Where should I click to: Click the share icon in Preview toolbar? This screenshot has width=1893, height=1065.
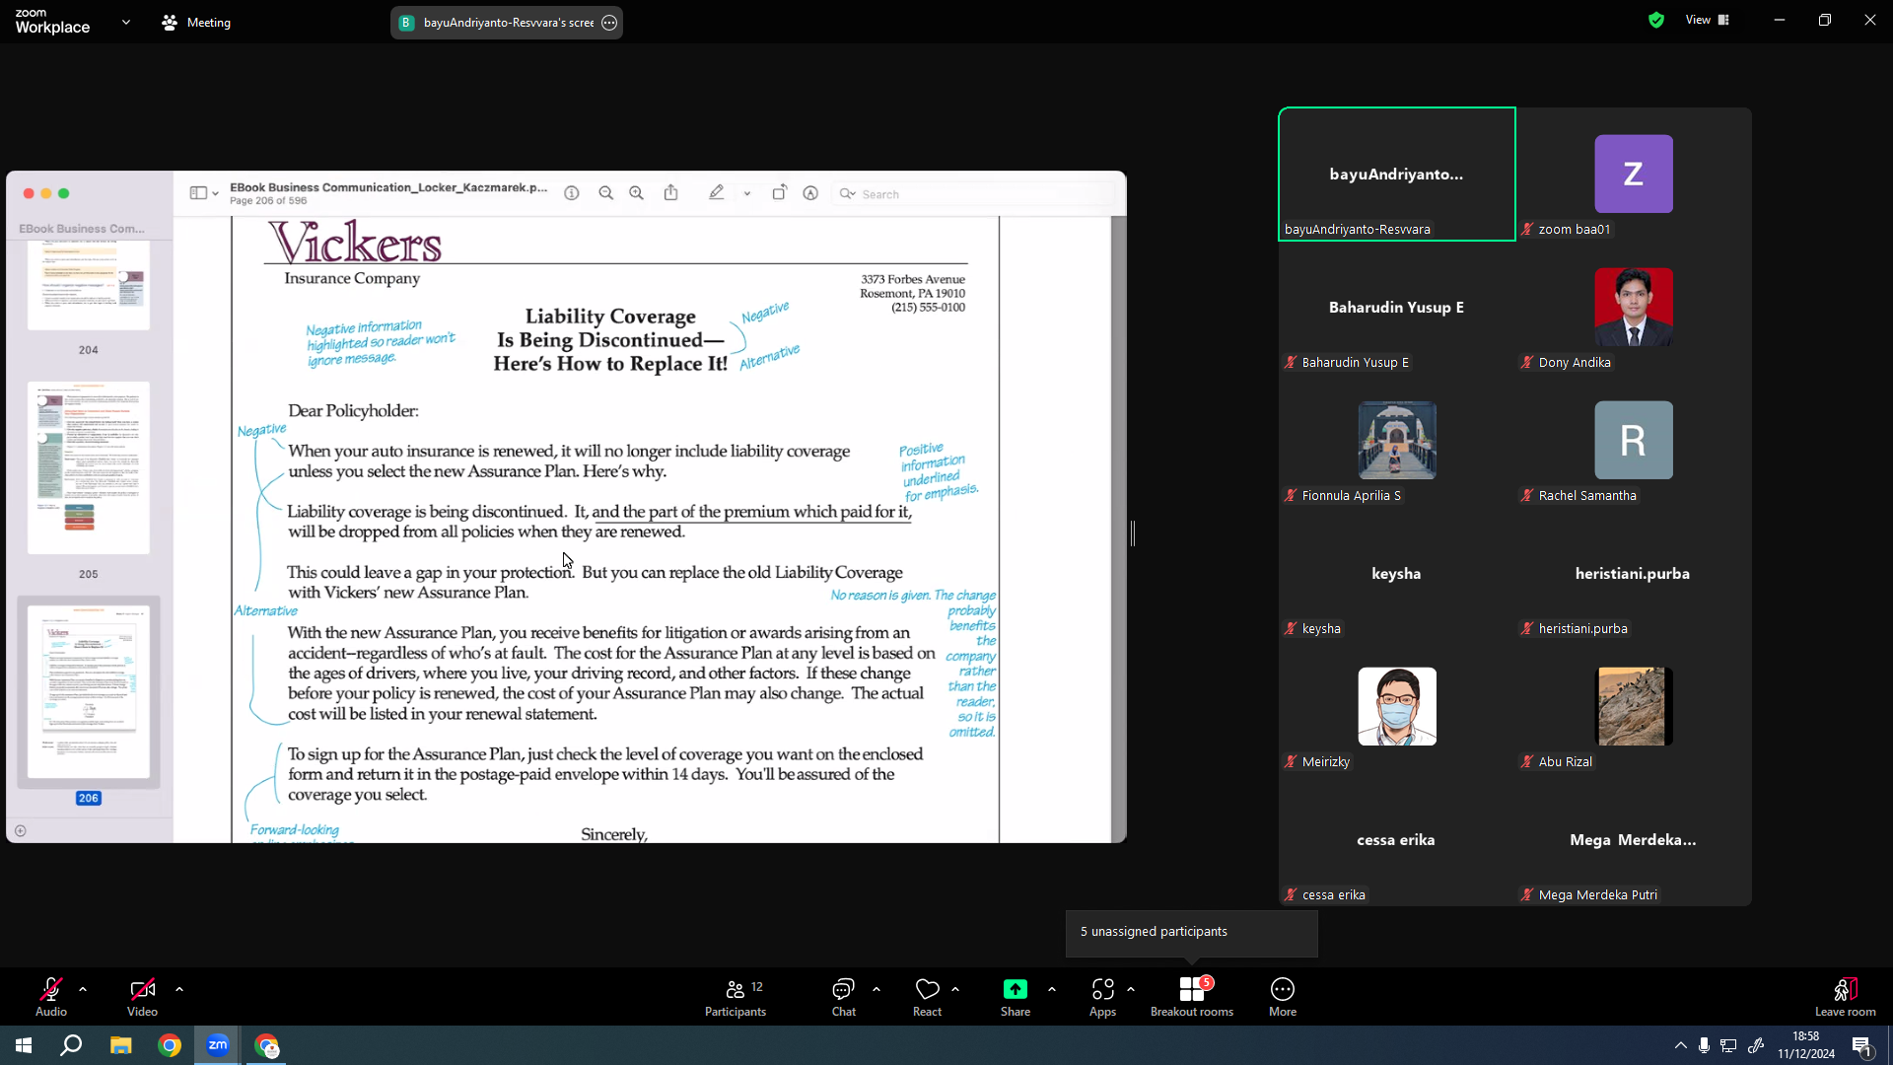[671, 193]
